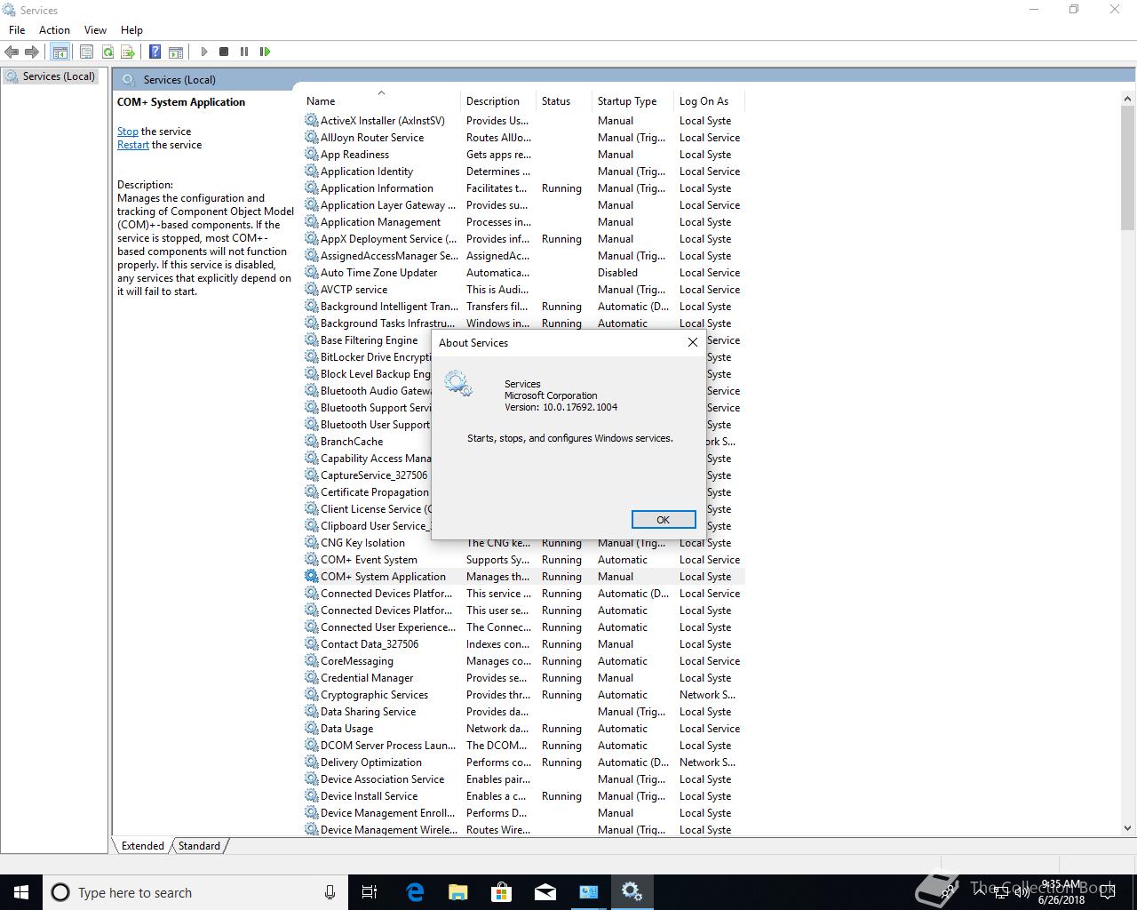Open the blue Help question mark icon
Screen dimensions: 1137x910
155,52
